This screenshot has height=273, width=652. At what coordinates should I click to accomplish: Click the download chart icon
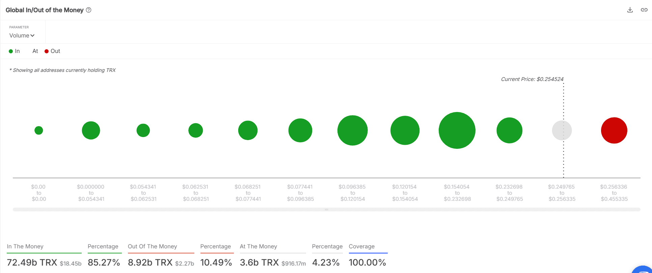[x=630, y=10]
